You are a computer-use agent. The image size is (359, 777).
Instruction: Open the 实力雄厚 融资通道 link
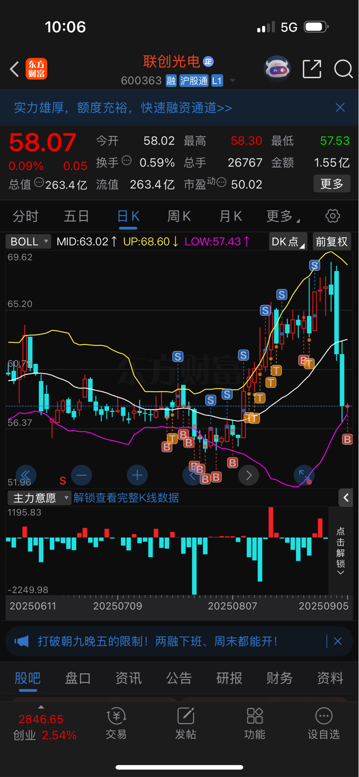123,108
